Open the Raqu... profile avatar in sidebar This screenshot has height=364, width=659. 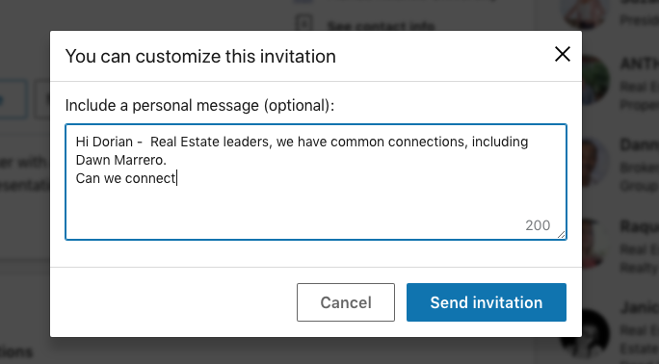(593, 244)
